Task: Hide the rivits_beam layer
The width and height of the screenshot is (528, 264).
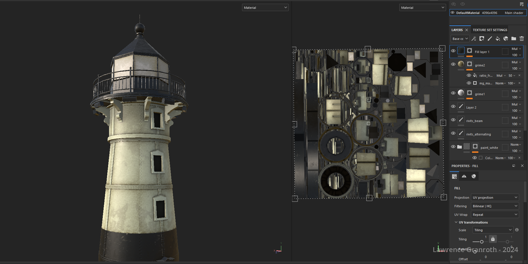Action: pos(453,120)
